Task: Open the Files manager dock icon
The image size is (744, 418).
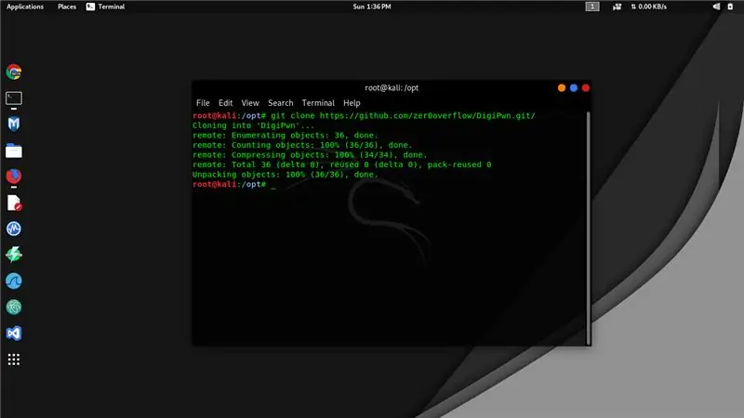Action: pos(14,150)
